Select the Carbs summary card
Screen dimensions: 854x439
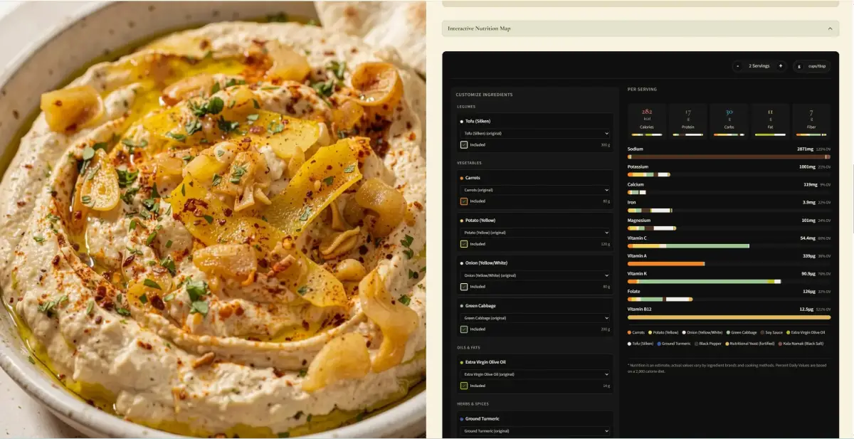click(x=729, y=120)
